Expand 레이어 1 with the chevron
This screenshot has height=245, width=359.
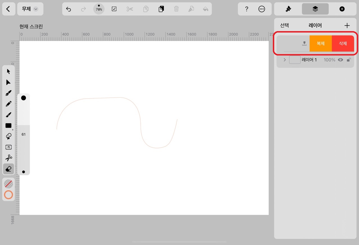285,60
